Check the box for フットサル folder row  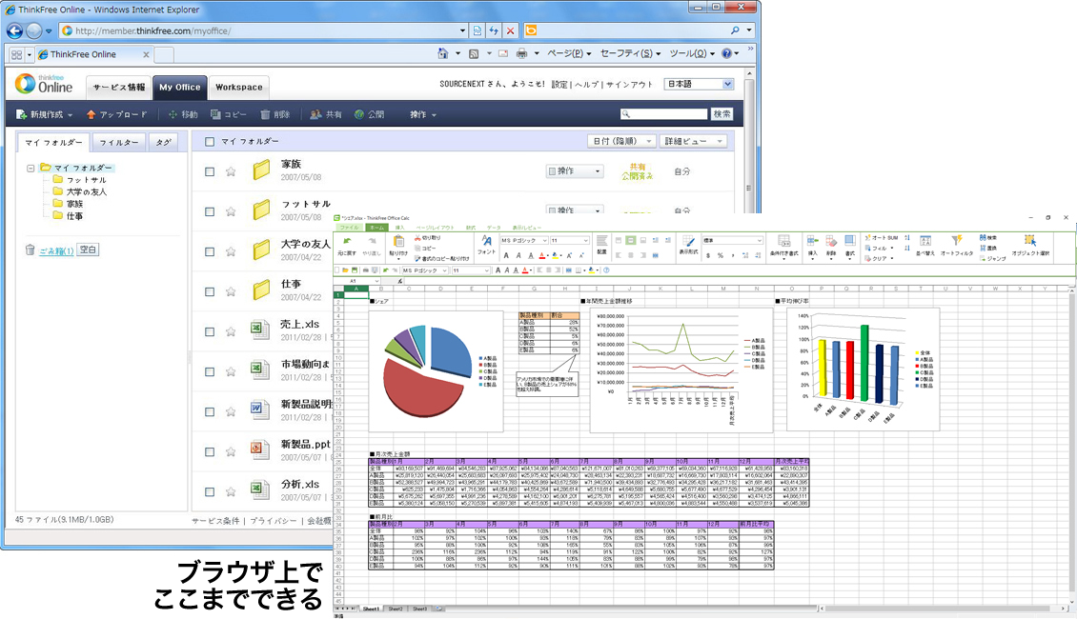(210, 211)
